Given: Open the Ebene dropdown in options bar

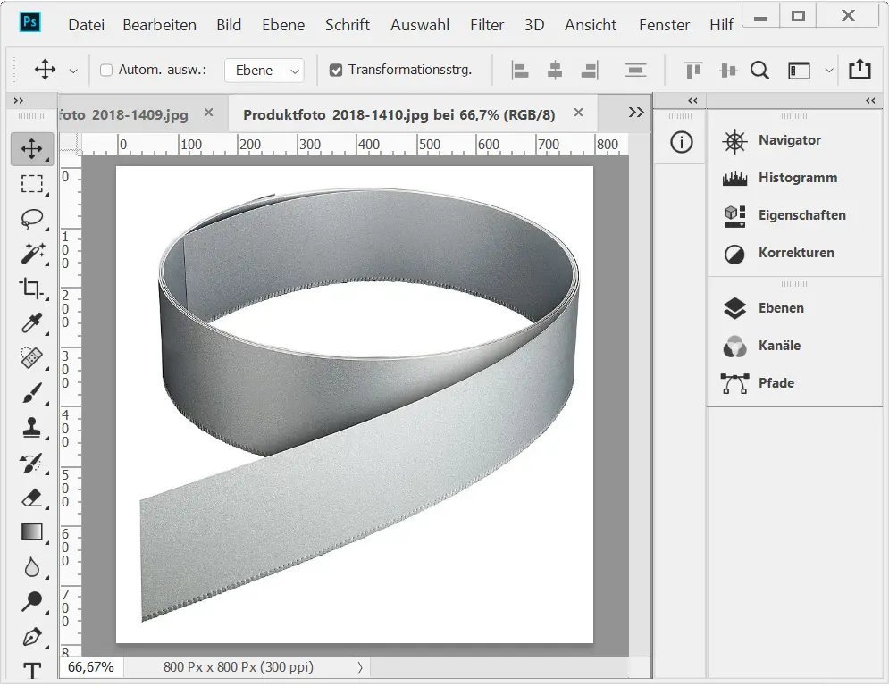Looking at the screenshot, I should pos(264,71).
